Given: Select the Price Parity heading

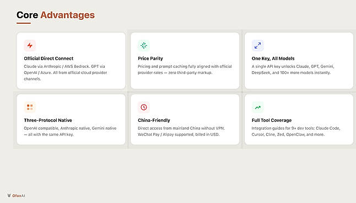Looking at the screenshot, I should (150, 58).
